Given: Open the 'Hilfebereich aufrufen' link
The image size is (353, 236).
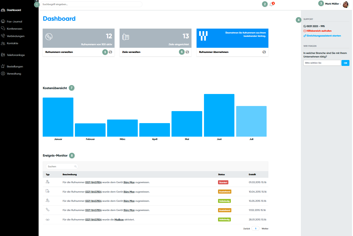Looking at the screenshot, I should tap(319, 31).
